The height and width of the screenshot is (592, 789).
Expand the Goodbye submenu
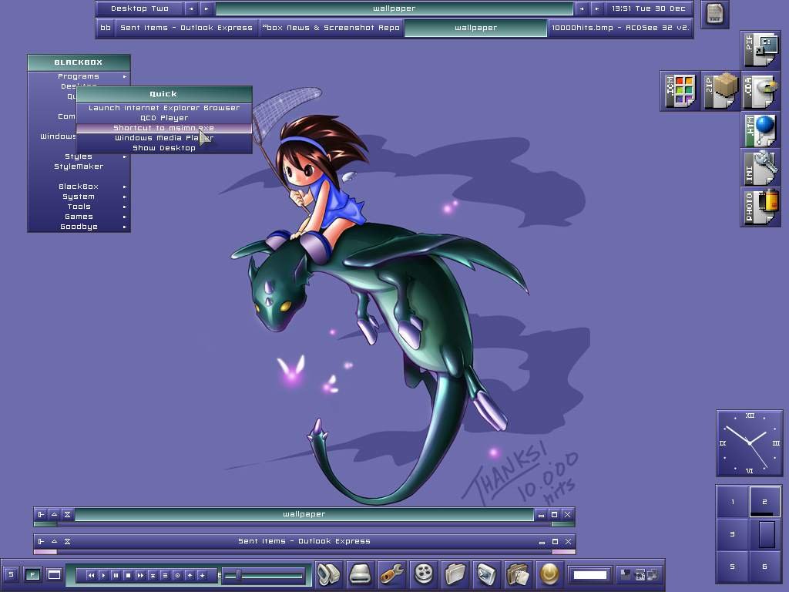pyautogui.click(x=79, y=227)
